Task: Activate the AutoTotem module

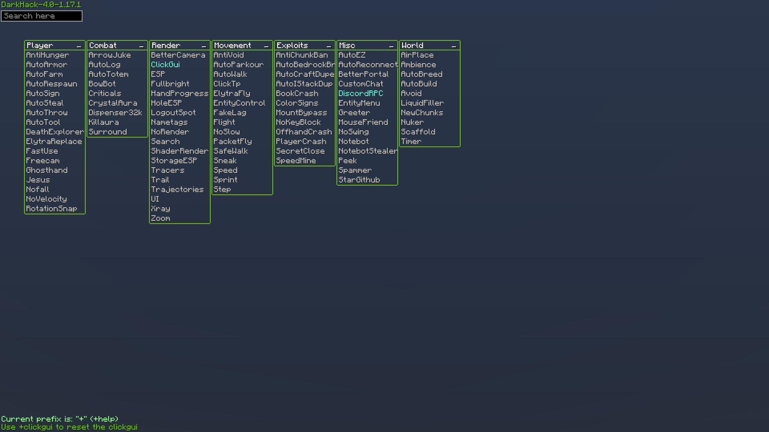Action: [109, 74]
